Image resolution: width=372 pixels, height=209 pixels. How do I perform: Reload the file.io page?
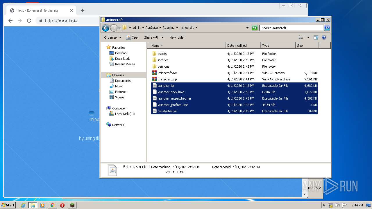(29, 21)
